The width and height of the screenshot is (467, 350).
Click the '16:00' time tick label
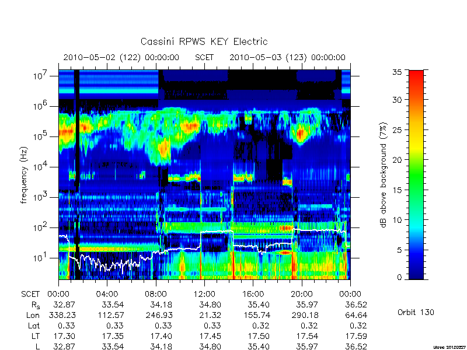pyautogui.click(x=253, y=295)
